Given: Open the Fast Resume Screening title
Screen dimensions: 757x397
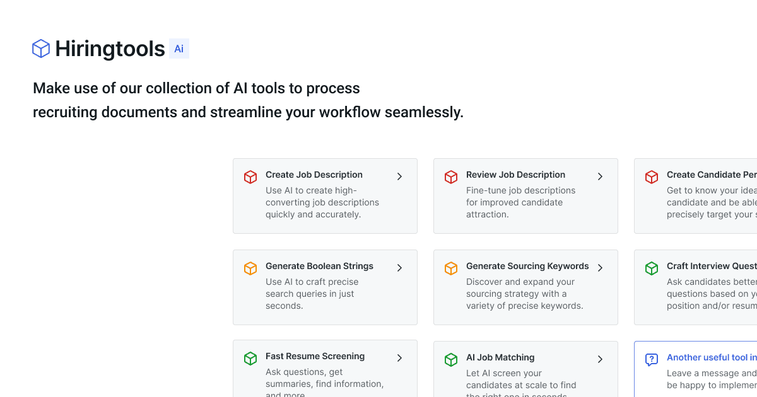Looking at the screenshot, I should pos(315,356).
